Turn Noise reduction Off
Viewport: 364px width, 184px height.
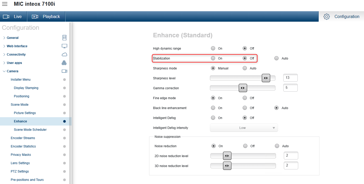coord(245,146)
